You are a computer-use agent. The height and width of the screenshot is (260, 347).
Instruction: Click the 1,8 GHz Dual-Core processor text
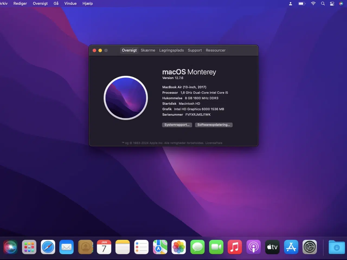[204, 93]
